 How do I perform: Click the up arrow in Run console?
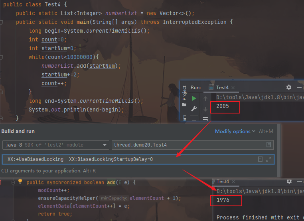click(205, 98)
